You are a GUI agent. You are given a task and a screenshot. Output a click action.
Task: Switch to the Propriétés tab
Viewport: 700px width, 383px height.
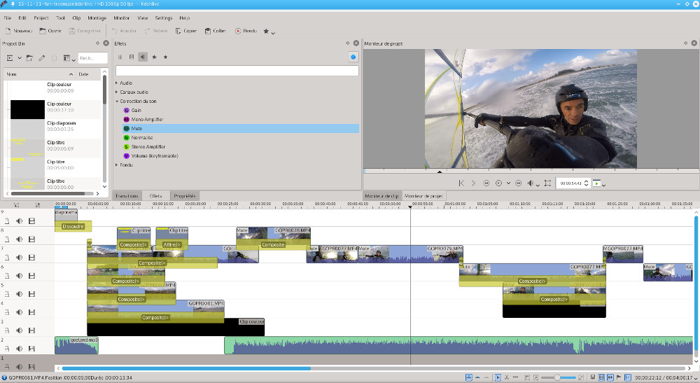point(185,196)
